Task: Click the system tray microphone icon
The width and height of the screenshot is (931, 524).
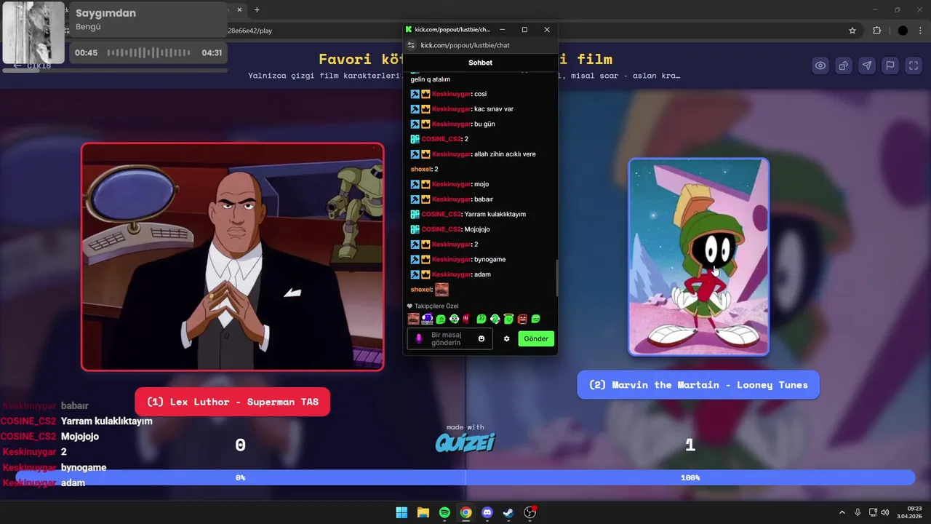Action: click(x=858, y=512)
